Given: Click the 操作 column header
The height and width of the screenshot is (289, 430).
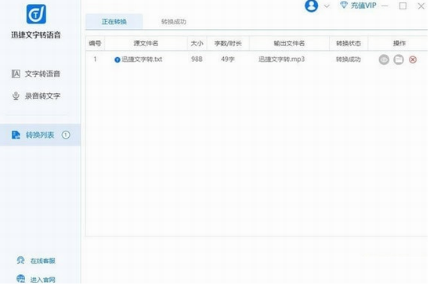Looking at the screenshot, I should (x=399, y=43).
